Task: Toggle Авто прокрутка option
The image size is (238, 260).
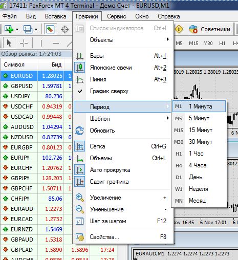Action: click(123, 170)
